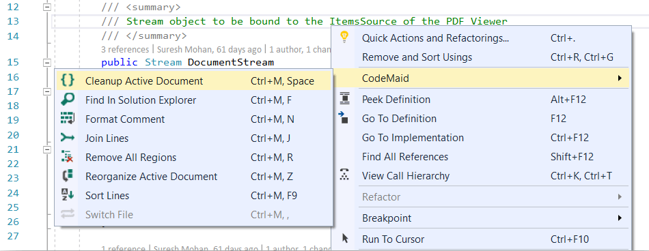Image resolution: width=649 pixels, height=251 pixels.
Task: Open the 3 references CodeLens link
Action: (125, 50)
